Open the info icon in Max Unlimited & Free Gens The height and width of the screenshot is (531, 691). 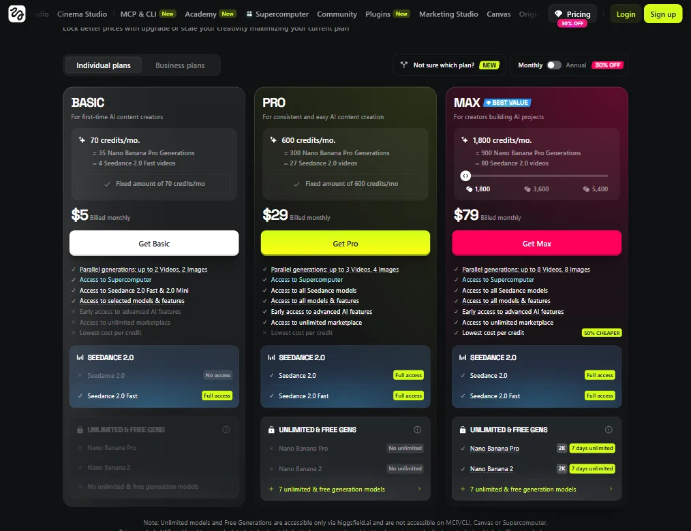coord(609,430)
